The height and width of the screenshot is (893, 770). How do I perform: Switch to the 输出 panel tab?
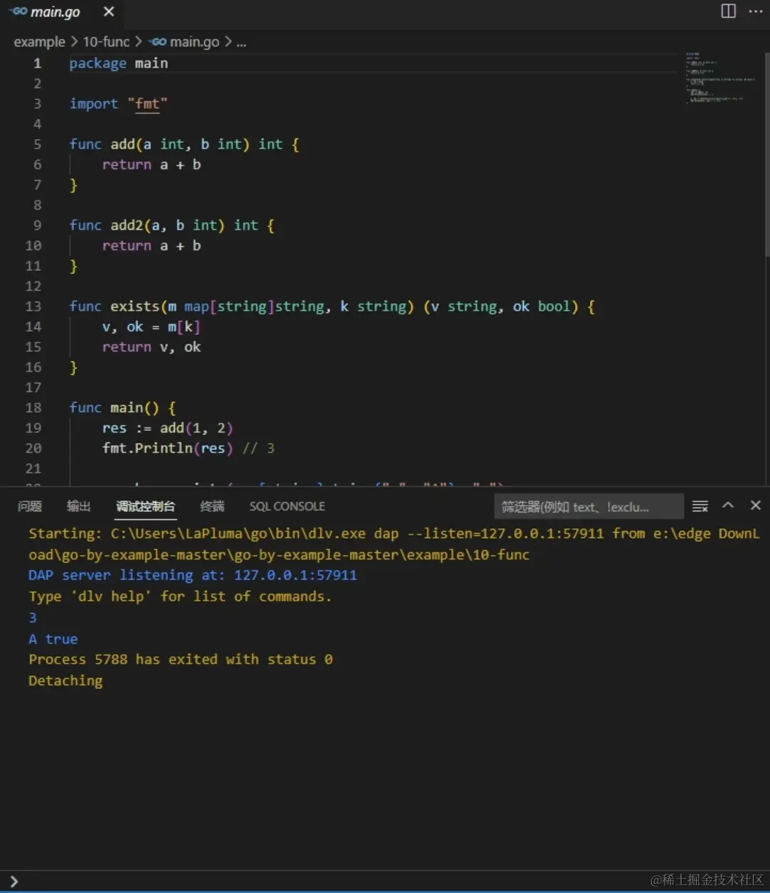coord(79,506)
